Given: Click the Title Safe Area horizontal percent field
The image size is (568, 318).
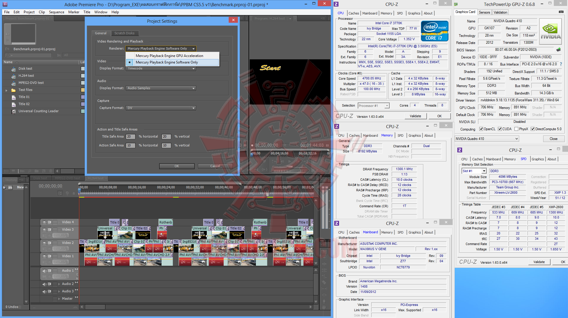Looking at the screenshot, I should pos(130,137).
